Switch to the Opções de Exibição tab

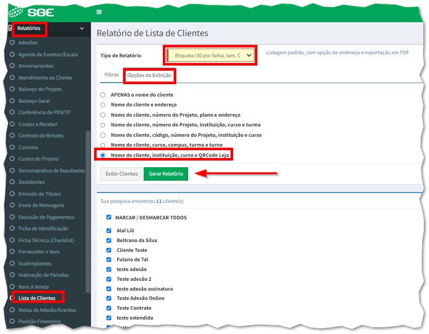149,75
